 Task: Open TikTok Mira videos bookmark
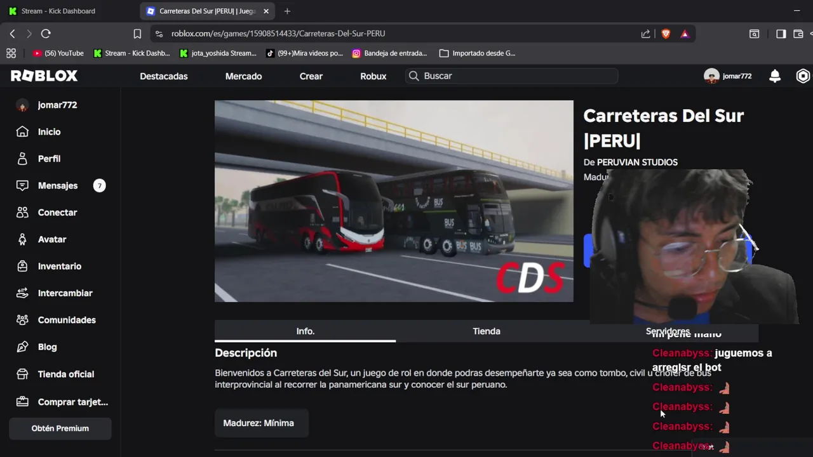point(304,53)
